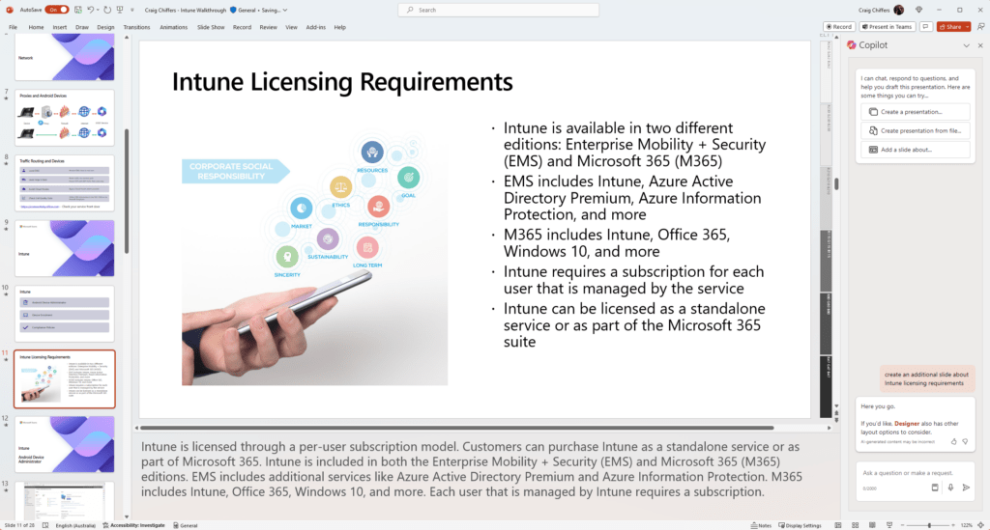Click Craig Chiffers account avatar
The image size is (990, 530).
[898, 10]
